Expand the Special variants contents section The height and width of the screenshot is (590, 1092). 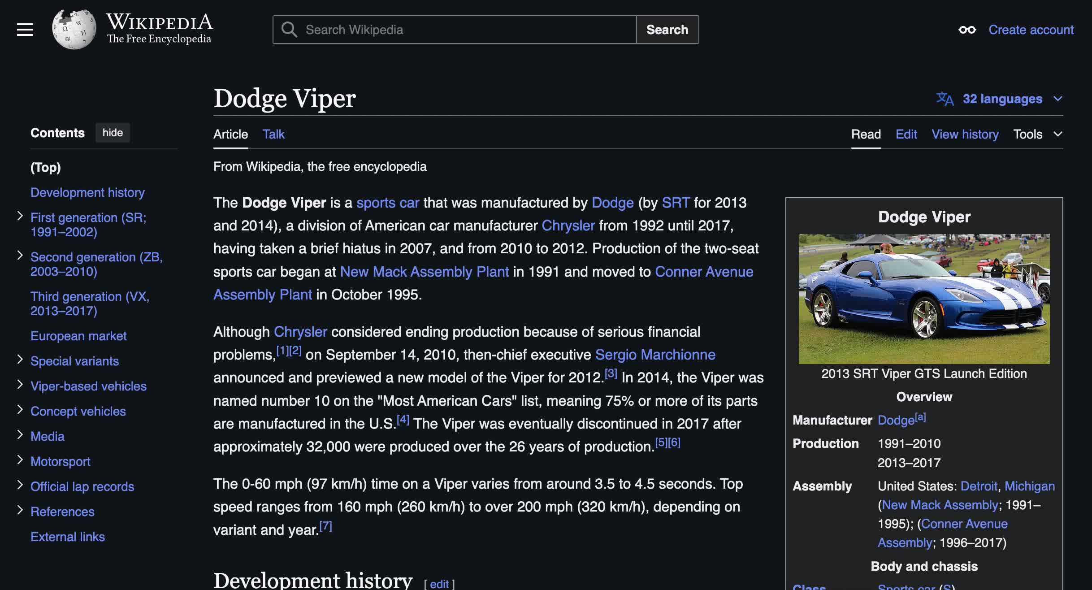(20, 360)
